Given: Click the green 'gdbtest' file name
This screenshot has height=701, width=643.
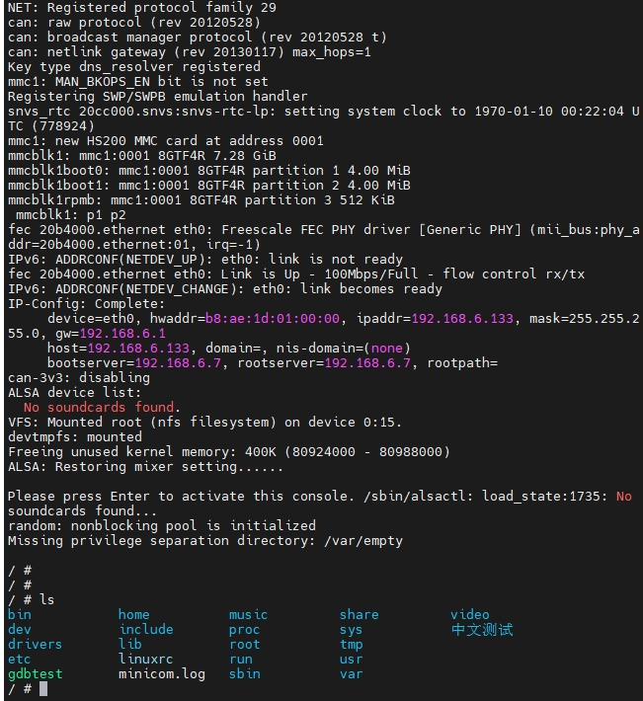Looking at the screenshot, I should tap(36, 673).
